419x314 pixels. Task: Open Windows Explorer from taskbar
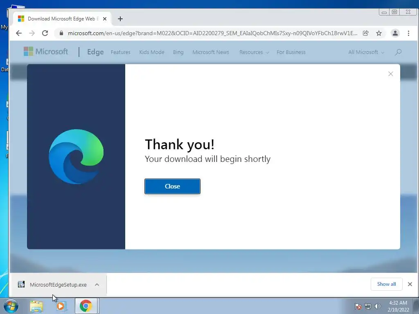point(36,306)
